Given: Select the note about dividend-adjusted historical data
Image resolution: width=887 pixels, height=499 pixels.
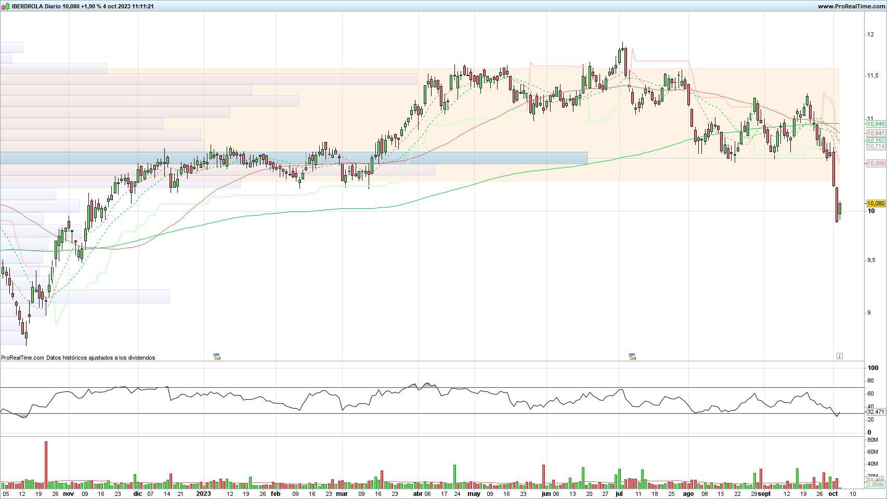Looking at the screenshot, I should coord(100,358).
